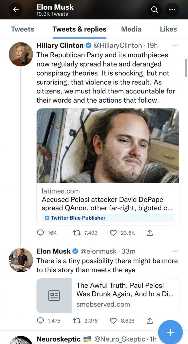The height and width of the screenshot is (344, 188).
Task: Open the profile overflow menu
Action: pyautogui.click(x=172, y=9)
